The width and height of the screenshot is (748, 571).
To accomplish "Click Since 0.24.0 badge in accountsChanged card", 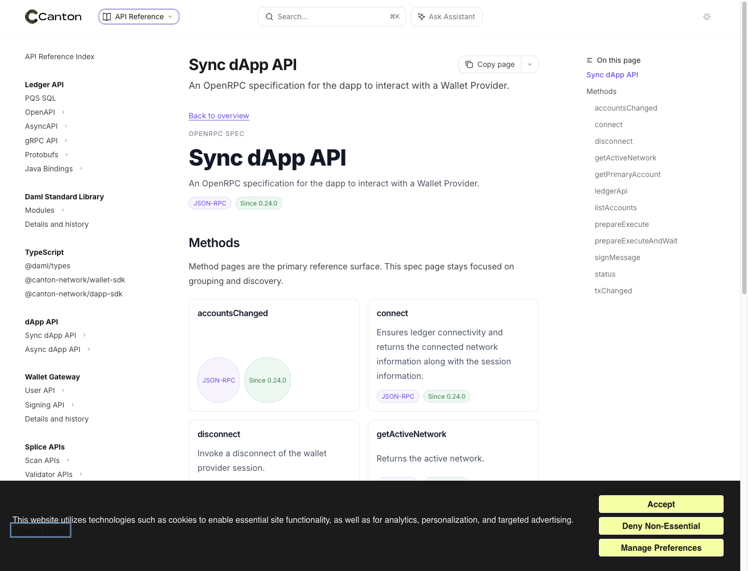I will pyautogui.click(x=268, y=380).
